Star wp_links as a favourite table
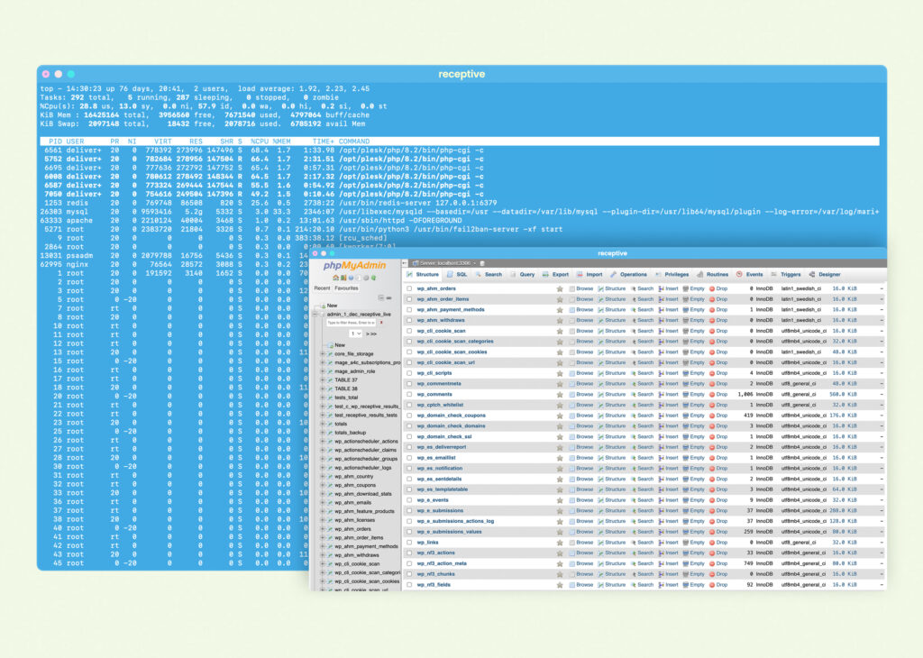This screenshot has width=923, height=658. coord(560,543)
